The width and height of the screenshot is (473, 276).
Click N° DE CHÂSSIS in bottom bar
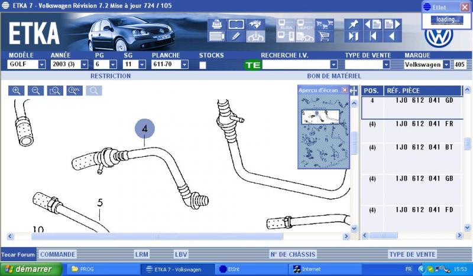click(293, 254)
